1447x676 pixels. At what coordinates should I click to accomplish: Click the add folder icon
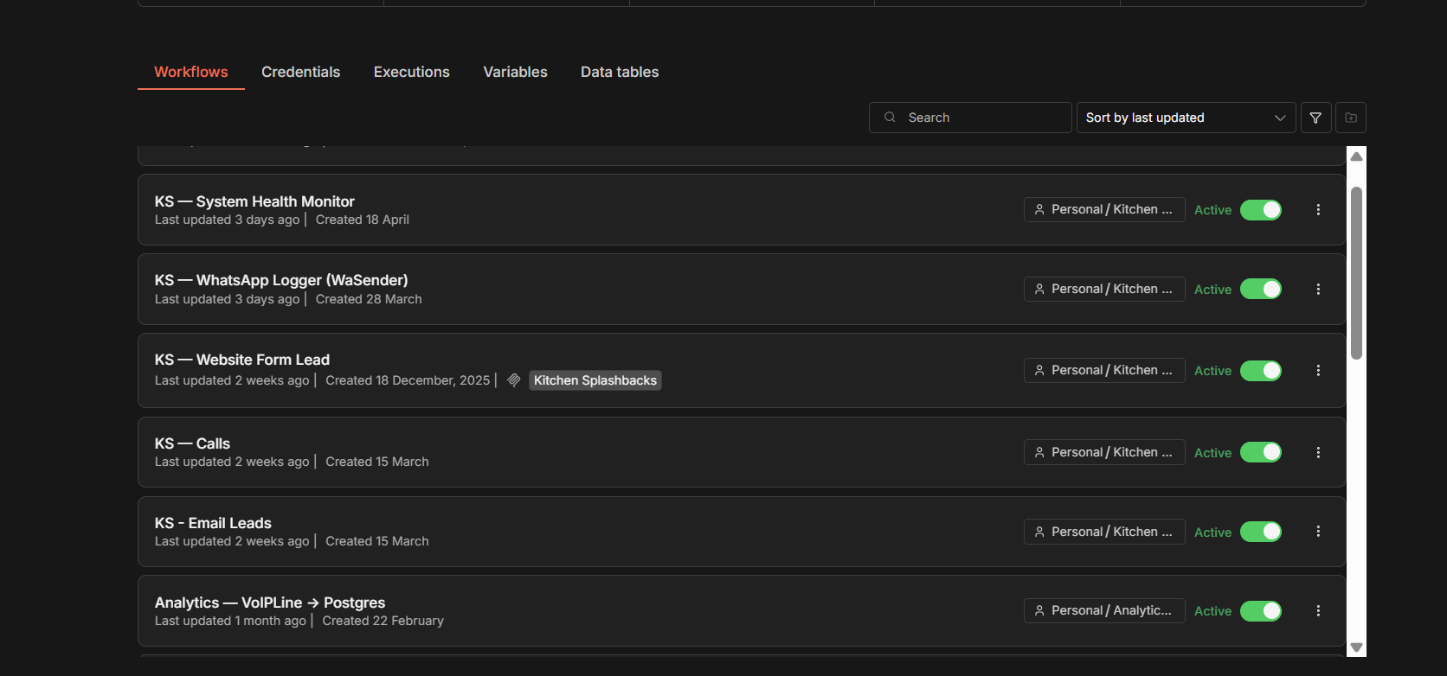click(1351, 118)
